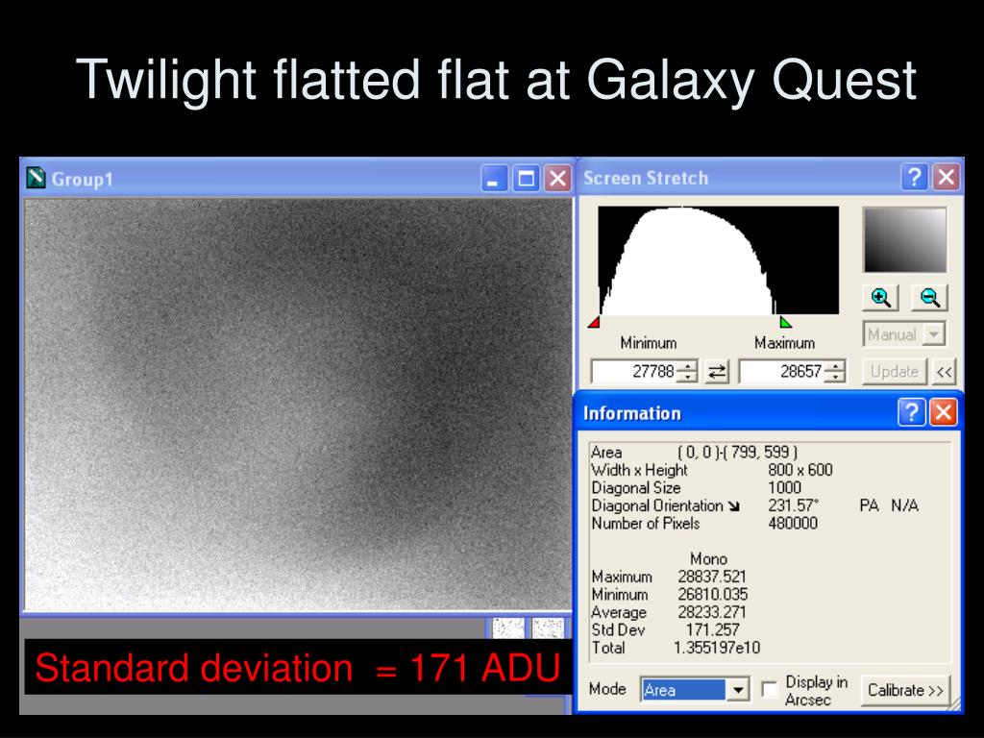Click the second small thumbnail below Group1 image
The width and height of the screenshot is (984, 738).
tap(548, 628)
